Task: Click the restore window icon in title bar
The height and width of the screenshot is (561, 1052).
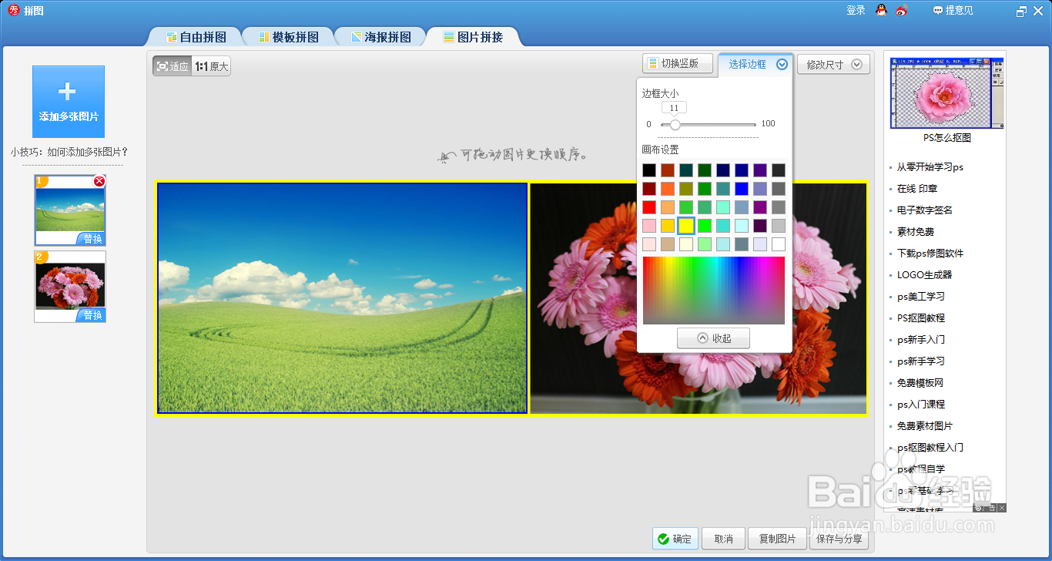Action: (x=1021, y=11)
